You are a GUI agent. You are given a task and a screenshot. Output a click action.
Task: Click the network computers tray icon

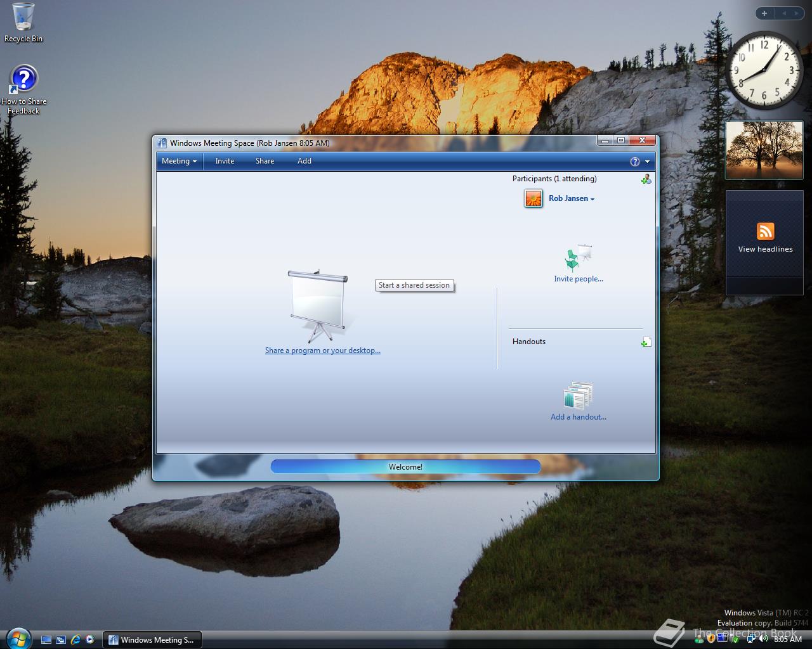point(751,639)
